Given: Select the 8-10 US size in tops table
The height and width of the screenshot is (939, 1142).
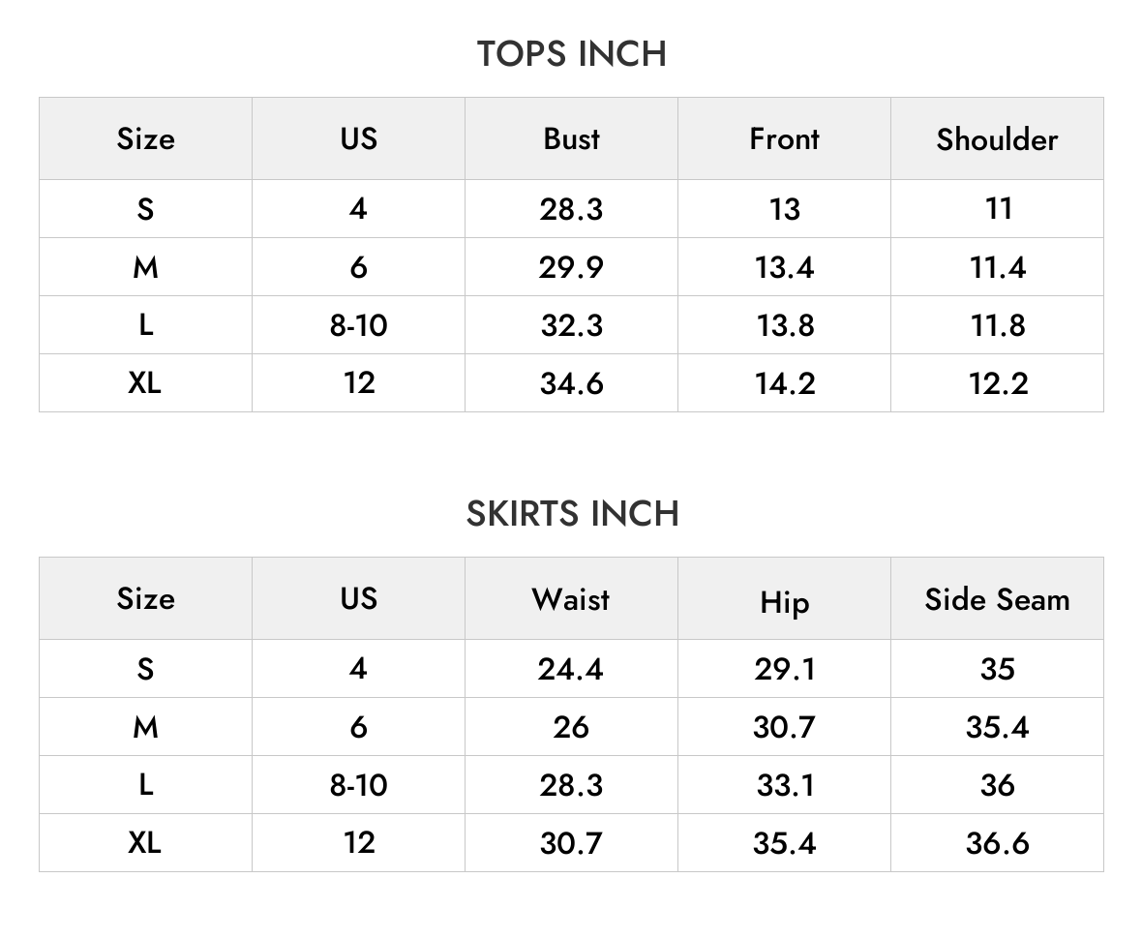Looking at the screenshot, I should click(x=358, y=325).
